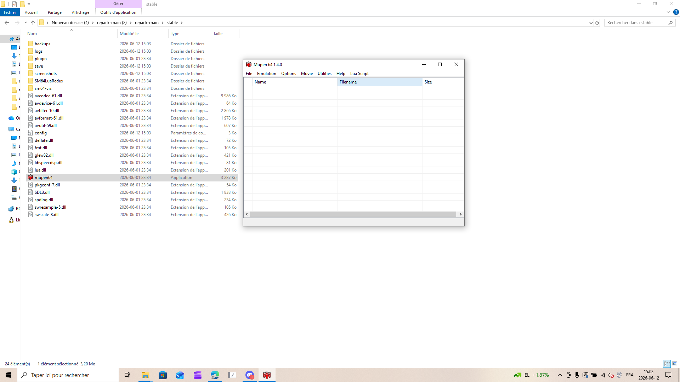Open the address bar history dropdown

591,23
